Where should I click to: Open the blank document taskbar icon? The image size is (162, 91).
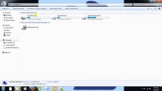pyautogui.click(x=10, y=89)
